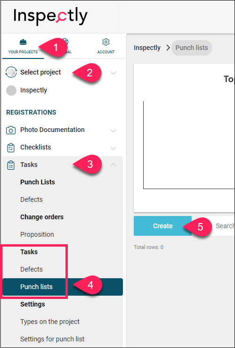The width and height of the screenshot is (235, 348).
Task: Open Types on the project
Action: pyautogui.click(x=50, y=322)
